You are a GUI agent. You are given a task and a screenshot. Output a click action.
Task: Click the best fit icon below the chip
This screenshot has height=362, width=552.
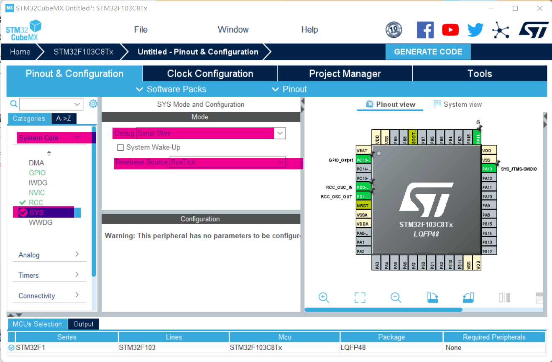360,298
